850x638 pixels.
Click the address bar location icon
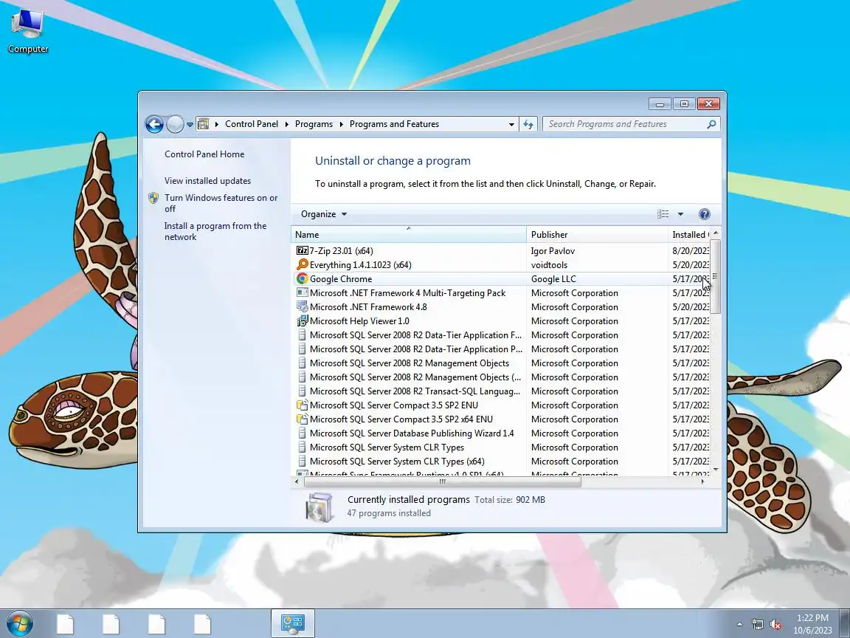(x=204, y=124)
